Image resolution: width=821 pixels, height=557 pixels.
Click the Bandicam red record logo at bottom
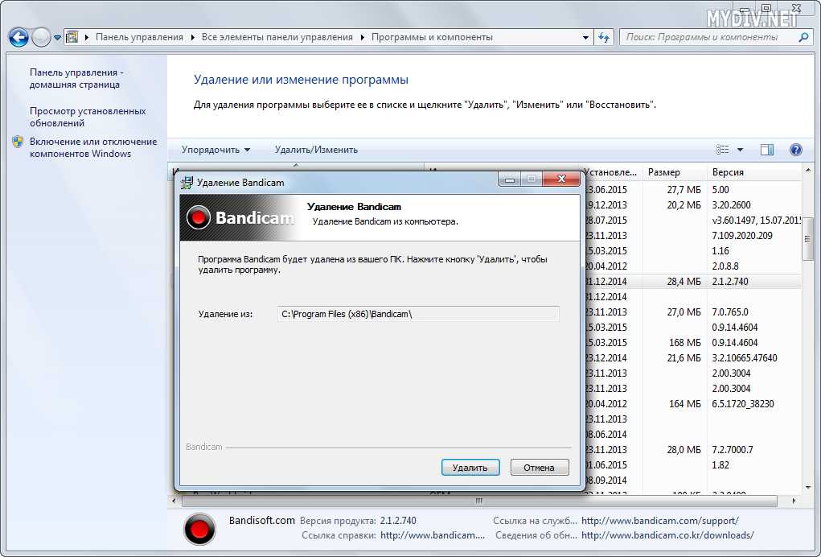(x=199, y=529)
